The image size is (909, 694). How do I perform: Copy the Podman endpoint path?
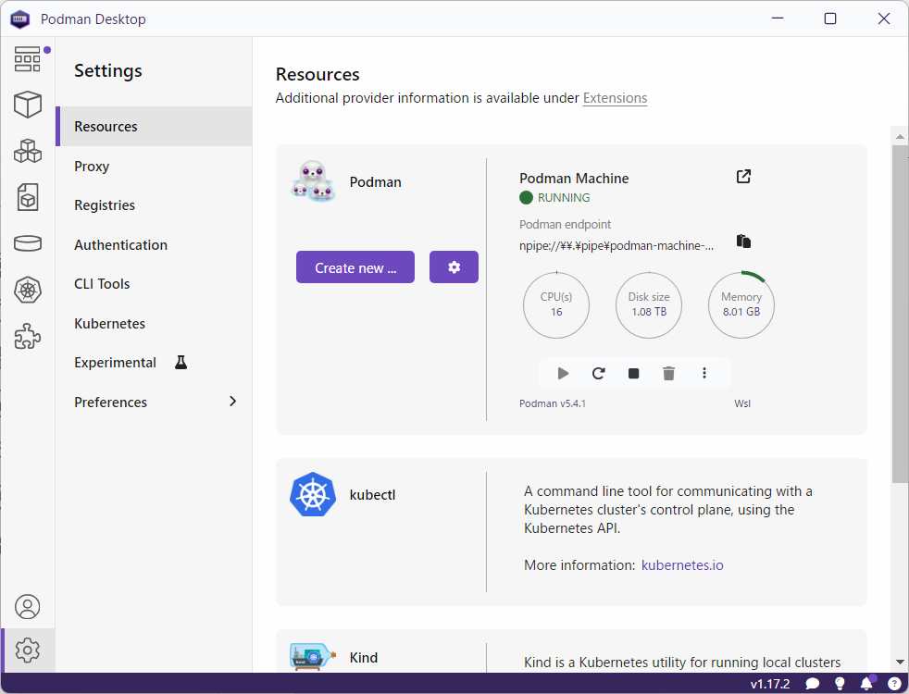(x=743, y=242)
